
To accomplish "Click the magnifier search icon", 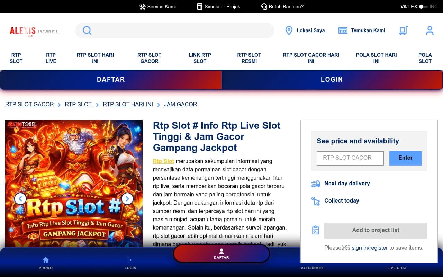I will click(x=87, y=30).
